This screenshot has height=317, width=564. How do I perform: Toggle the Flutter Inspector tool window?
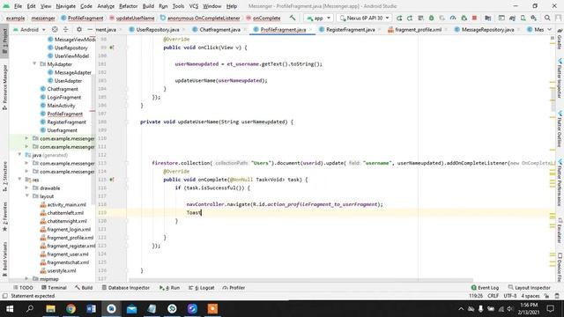[560, 78]
